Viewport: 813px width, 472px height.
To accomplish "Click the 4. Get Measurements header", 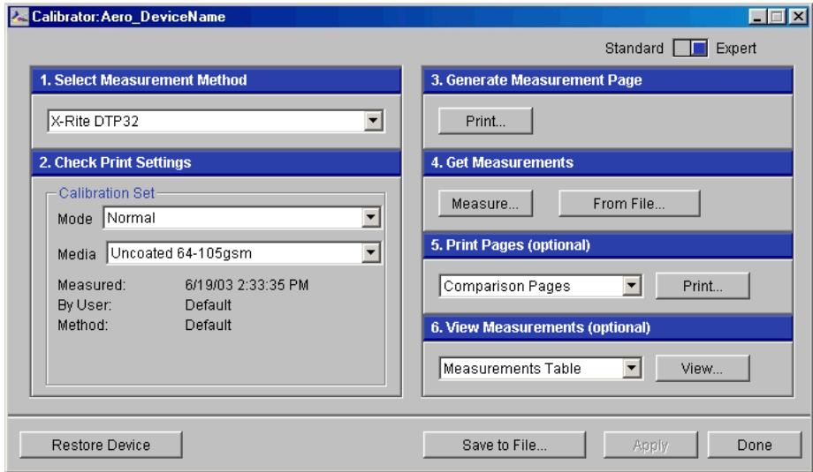I will pos(608,162).
